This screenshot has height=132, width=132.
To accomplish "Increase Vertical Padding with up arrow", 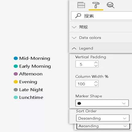I will 96,63.
